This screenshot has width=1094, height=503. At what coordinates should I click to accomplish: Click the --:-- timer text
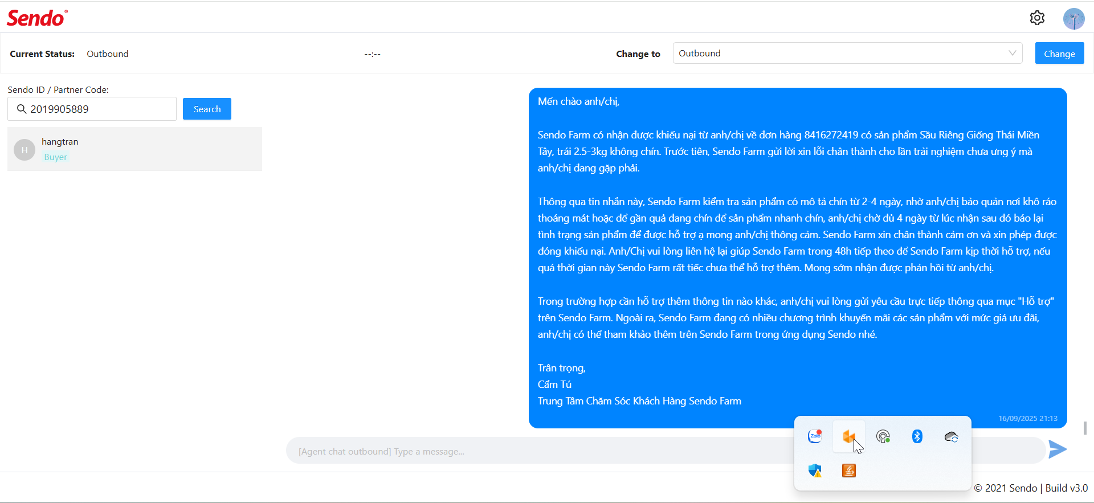click(x=373, y=54)
